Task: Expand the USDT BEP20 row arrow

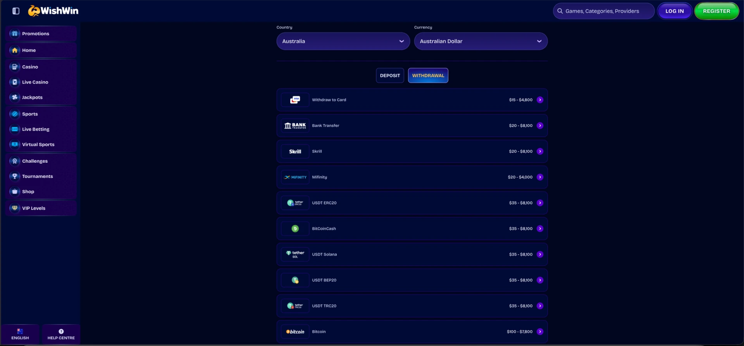Action: point(540,280)
